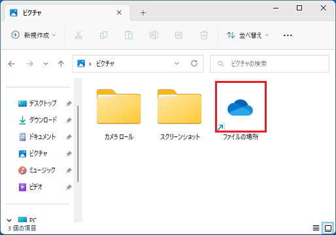Open recent locations chevron
The height and width of the screenshot is (235, 336).
pos(46,64)
